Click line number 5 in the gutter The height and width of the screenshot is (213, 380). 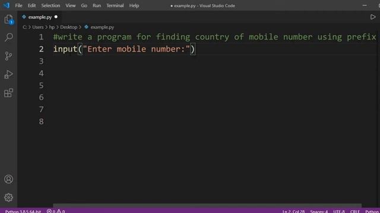[x=41, y=85]
